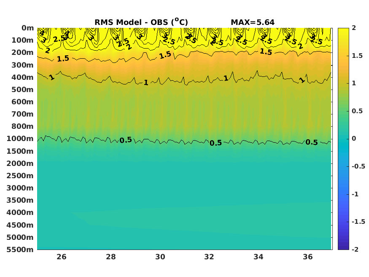Click '0.5' contour label between x 28 and 30

pos(126,140)
